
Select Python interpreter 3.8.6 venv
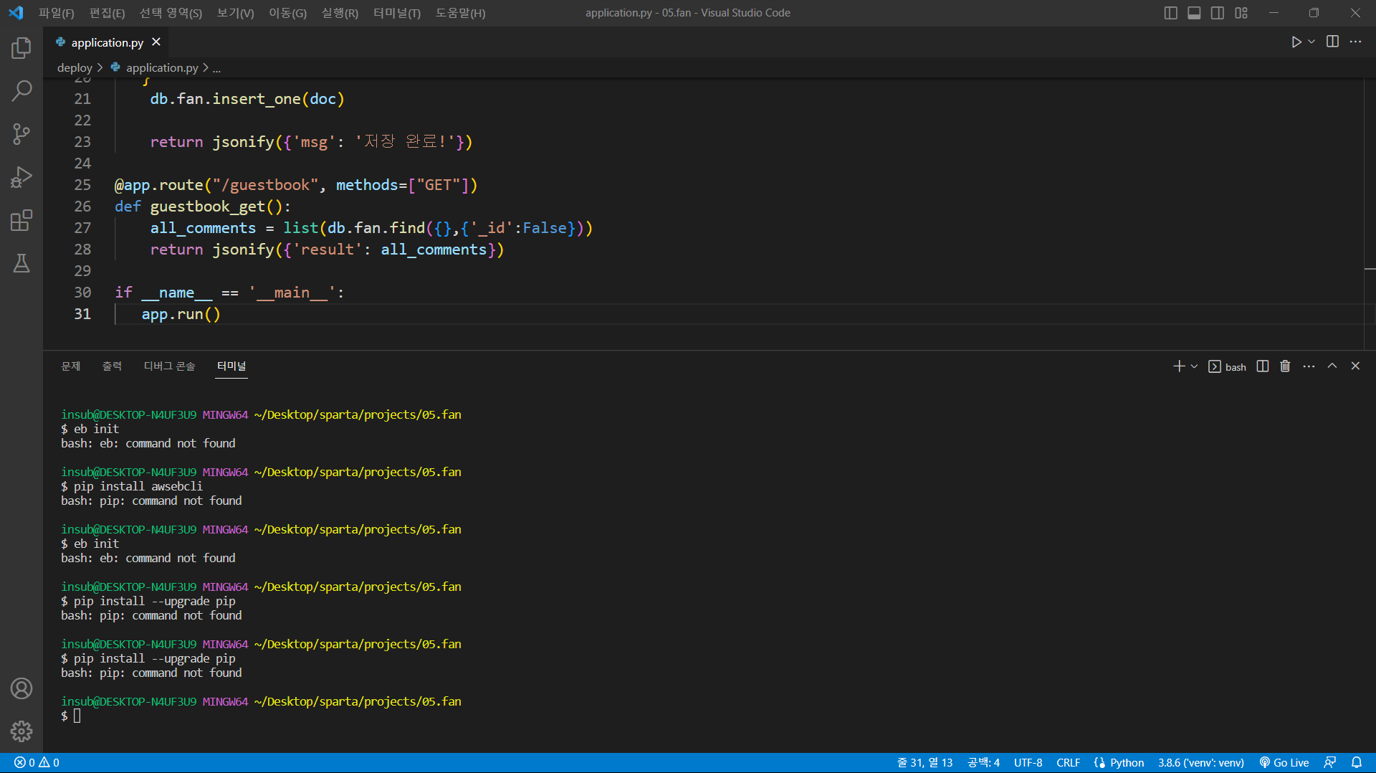(1201, 763)
